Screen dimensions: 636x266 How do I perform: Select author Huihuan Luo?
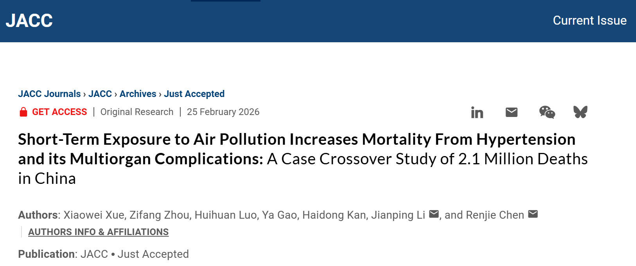tap(226, 215)
